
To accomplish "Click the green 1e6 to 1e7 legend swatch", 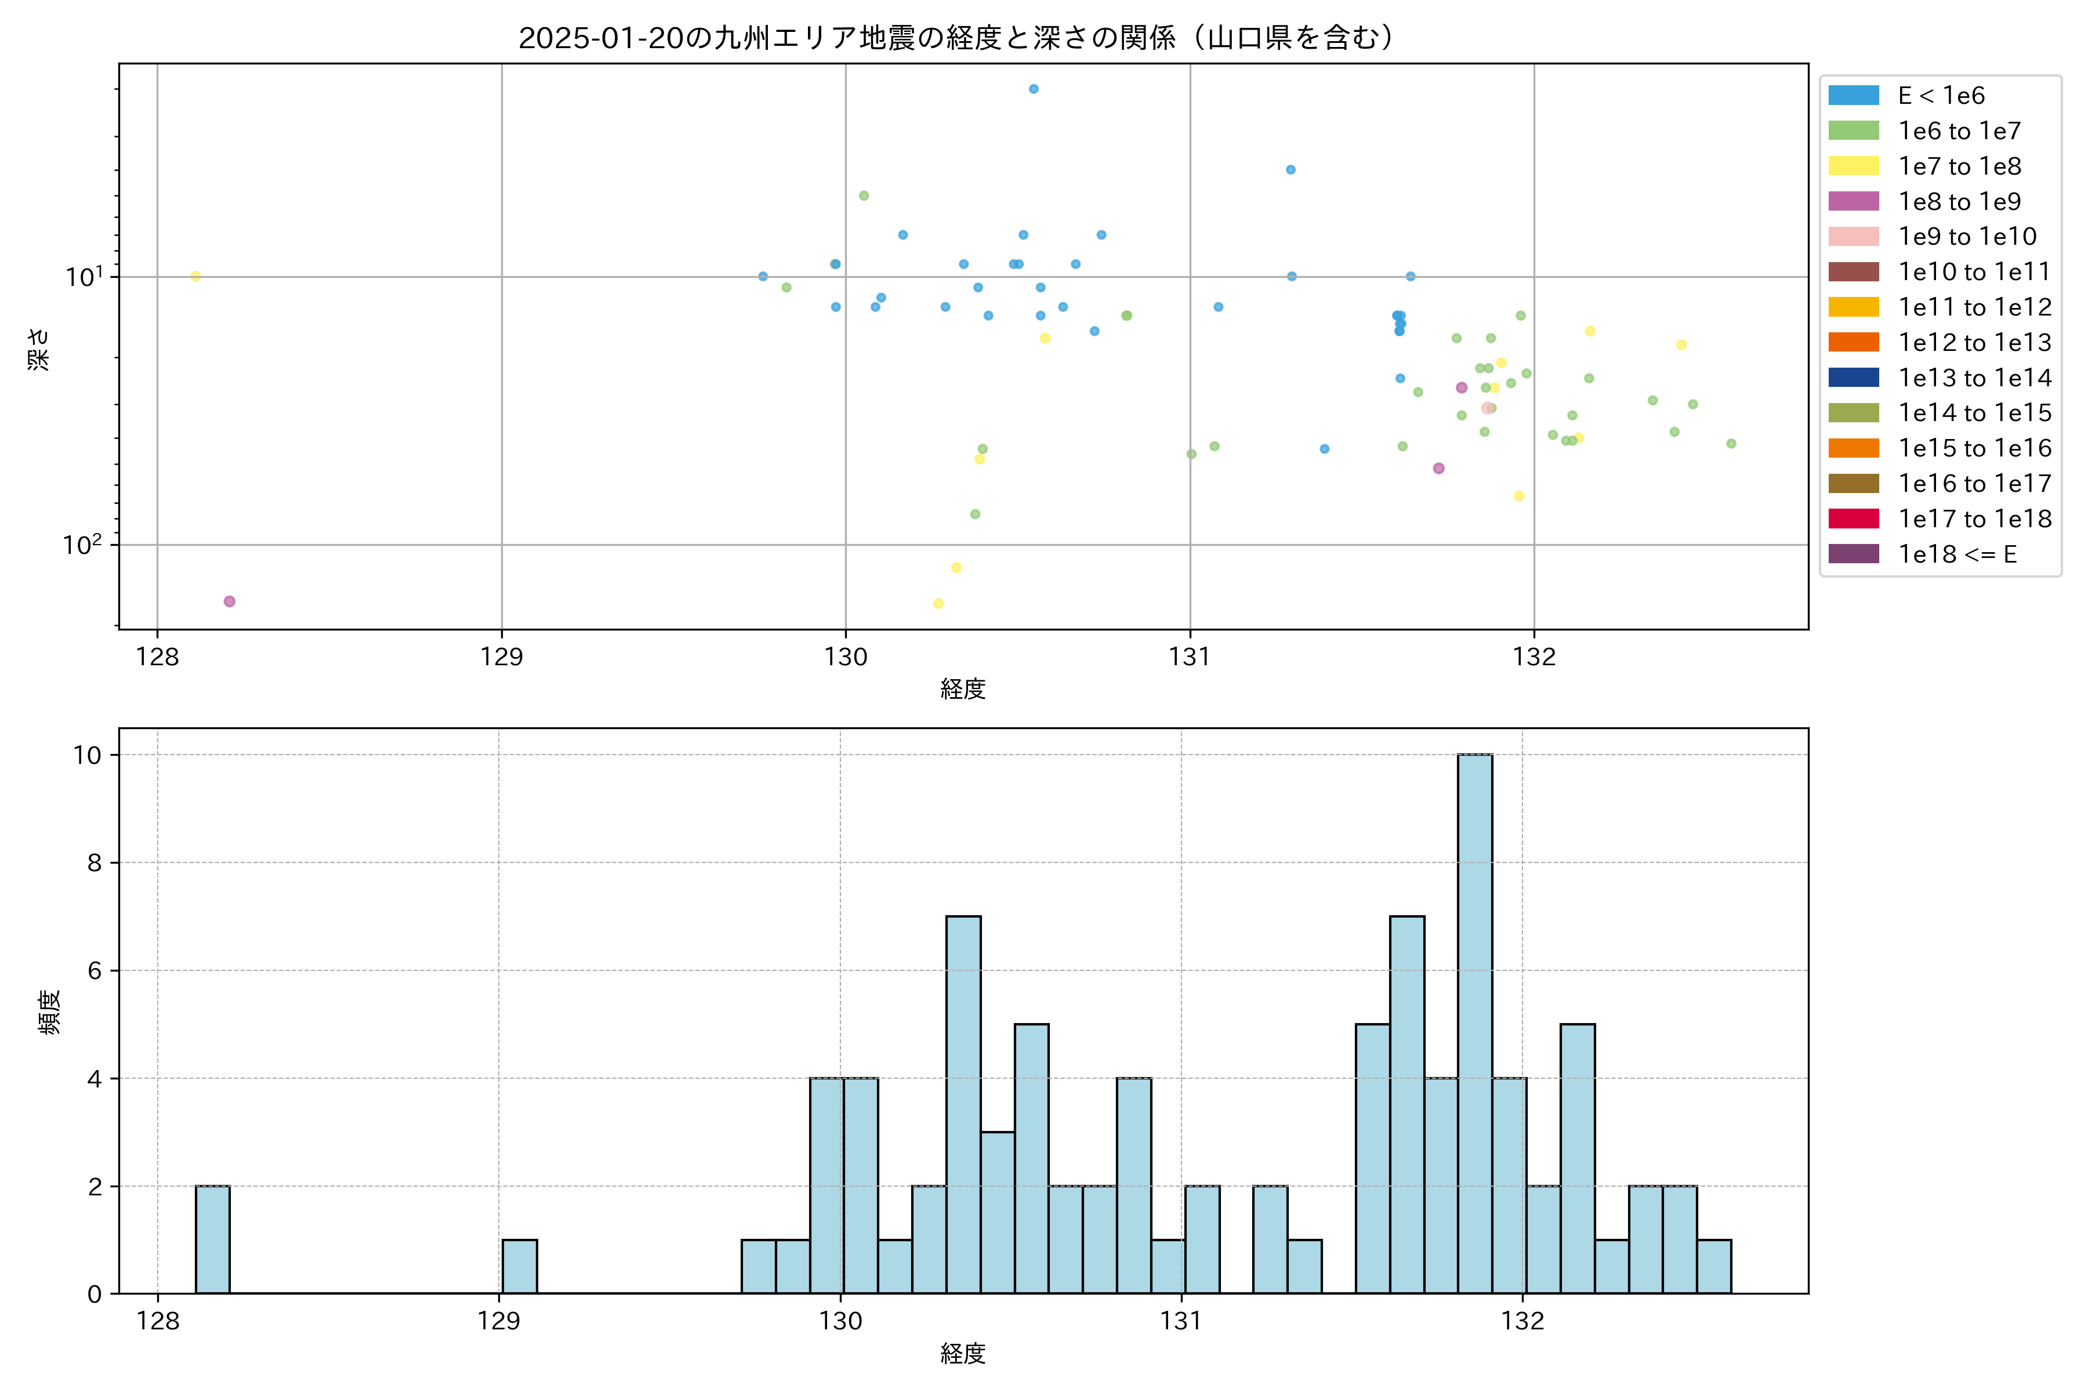I will click(x=1853, y=130).
